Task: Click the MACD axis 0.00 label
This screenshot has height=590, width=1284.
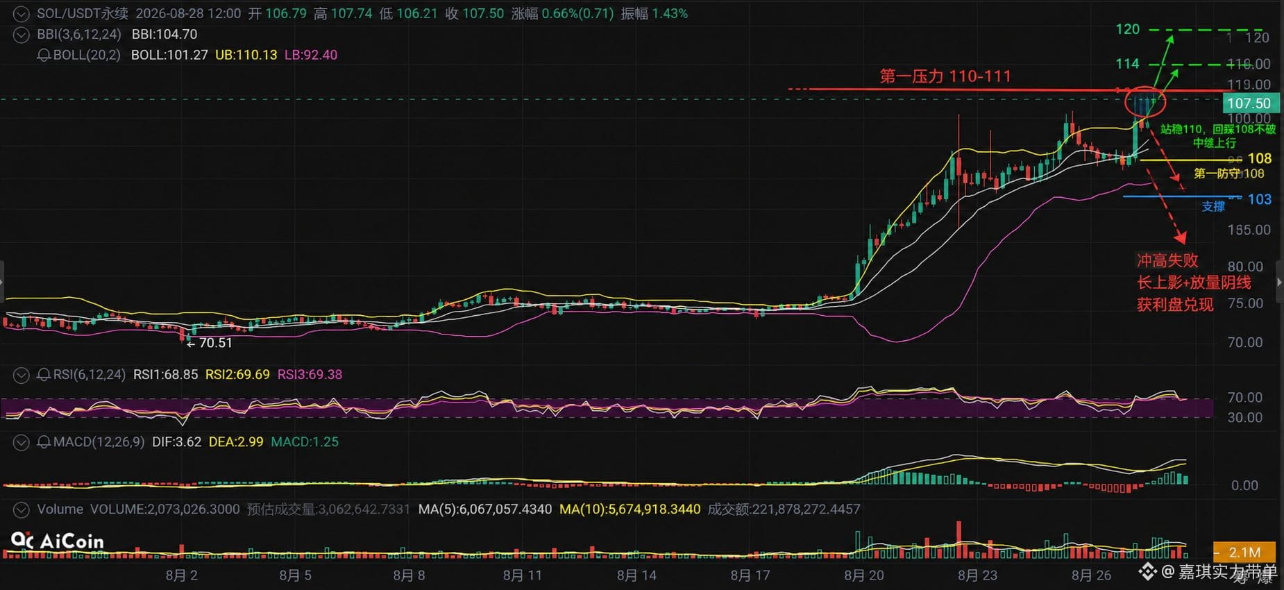Action: pyautogui.click(x=1244, y=486)
